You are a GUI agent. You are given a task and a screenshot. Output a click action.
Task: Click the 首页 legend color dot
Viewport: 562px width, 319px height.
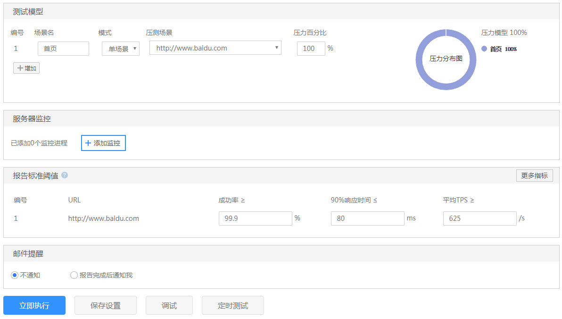484,49
